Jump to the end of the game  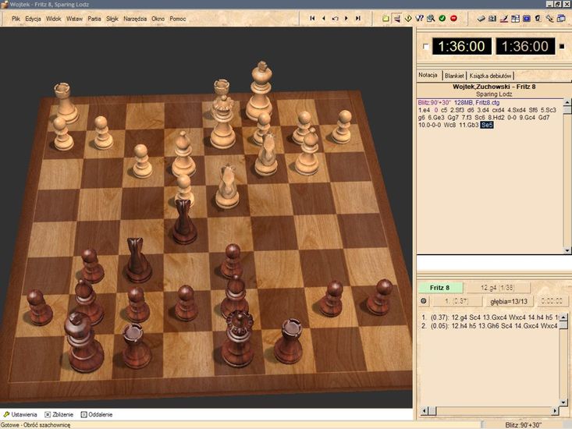[357, 17]
